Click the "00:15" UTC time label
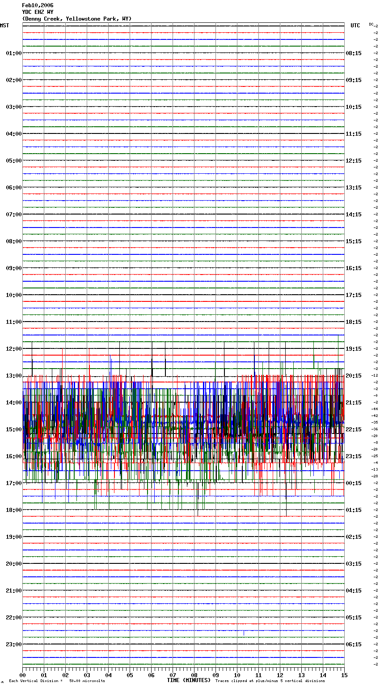This screenshot has width=380, height=687. tap(354, 483)
